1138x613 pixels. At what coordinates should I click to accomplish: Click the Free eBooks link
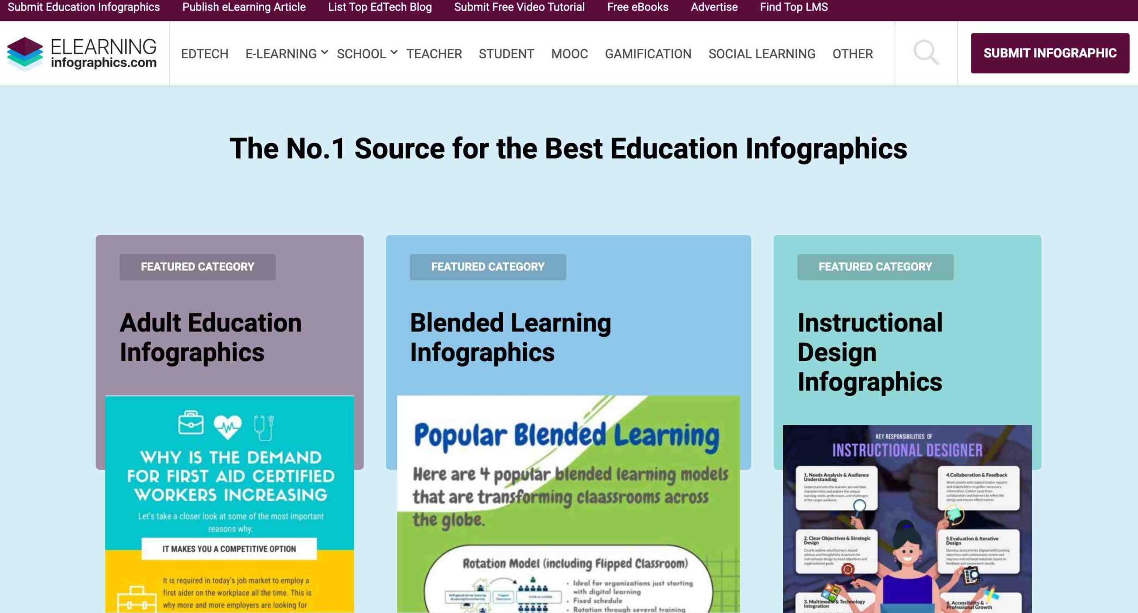[x=637, y=7]
